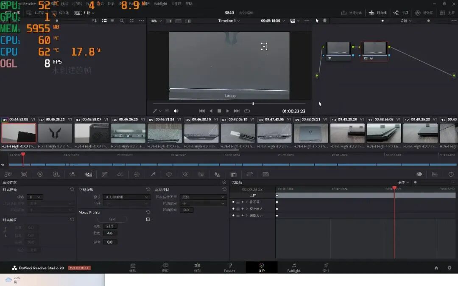Viewport: 458px width, 286px height.
Task: Open the spatial NR mode UltraNR dropdown
Action: click(x=127, y=197)
